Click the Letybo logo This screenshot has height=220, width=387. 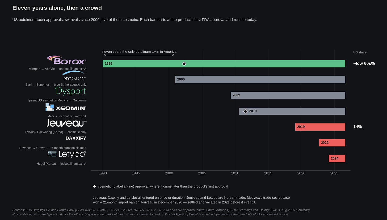(x=67, y=154)
